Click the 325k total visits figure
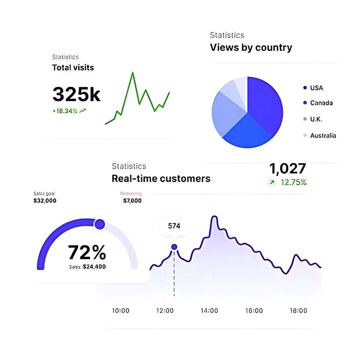Viewport: 349px width, 349px height. pyautogui.click(x=76, y=94)
